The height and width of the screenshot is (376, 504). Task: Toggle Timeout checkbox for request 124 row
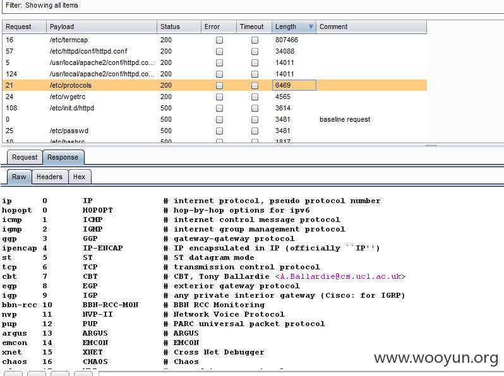pos(255,74)
